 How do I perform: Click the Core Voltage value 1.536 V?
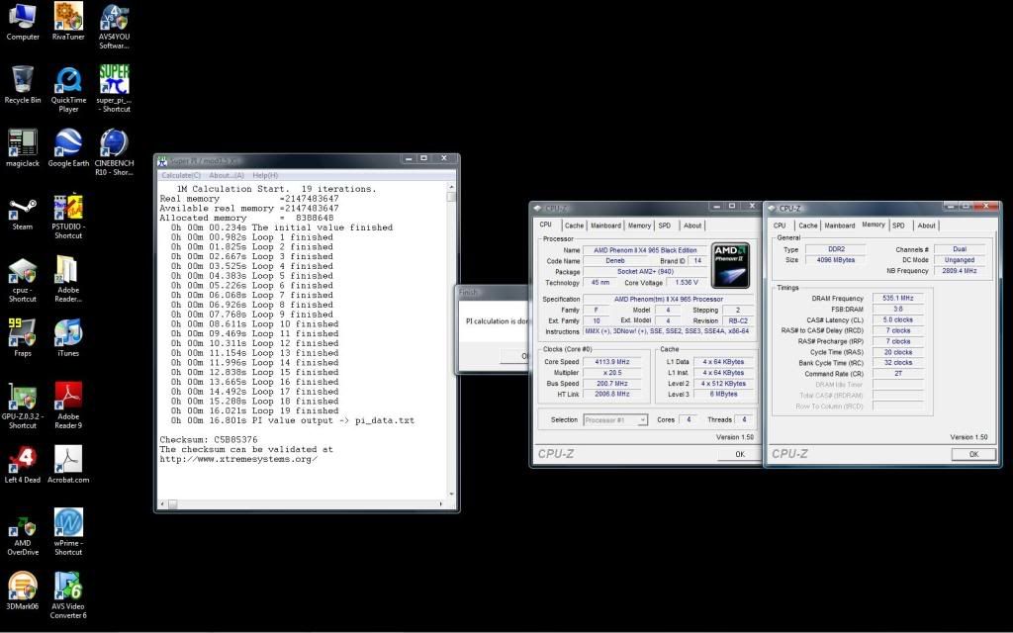(x=687, y=282)
